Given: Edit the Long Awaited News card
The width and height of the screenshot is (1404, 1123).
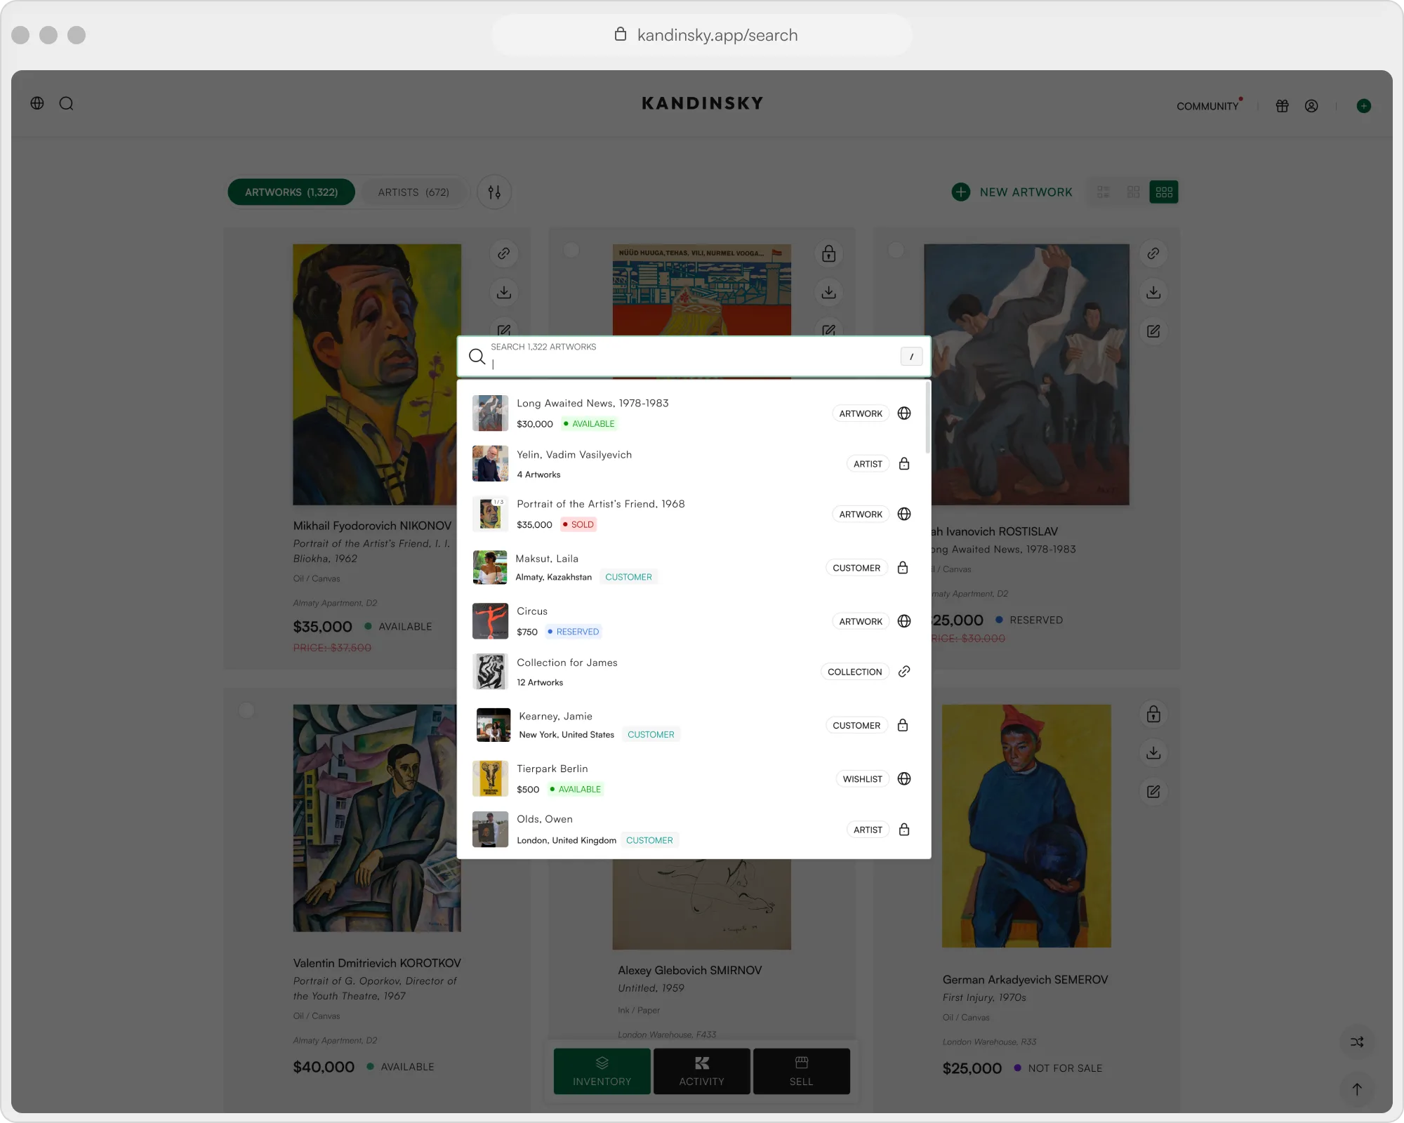Looking at the screenshot, I should (x=1153, y=331).
